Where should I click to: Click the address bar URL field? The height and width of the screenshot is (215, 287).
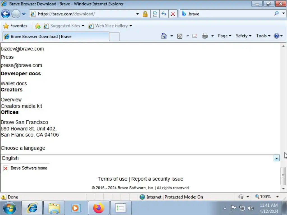[x=82, y=14]
